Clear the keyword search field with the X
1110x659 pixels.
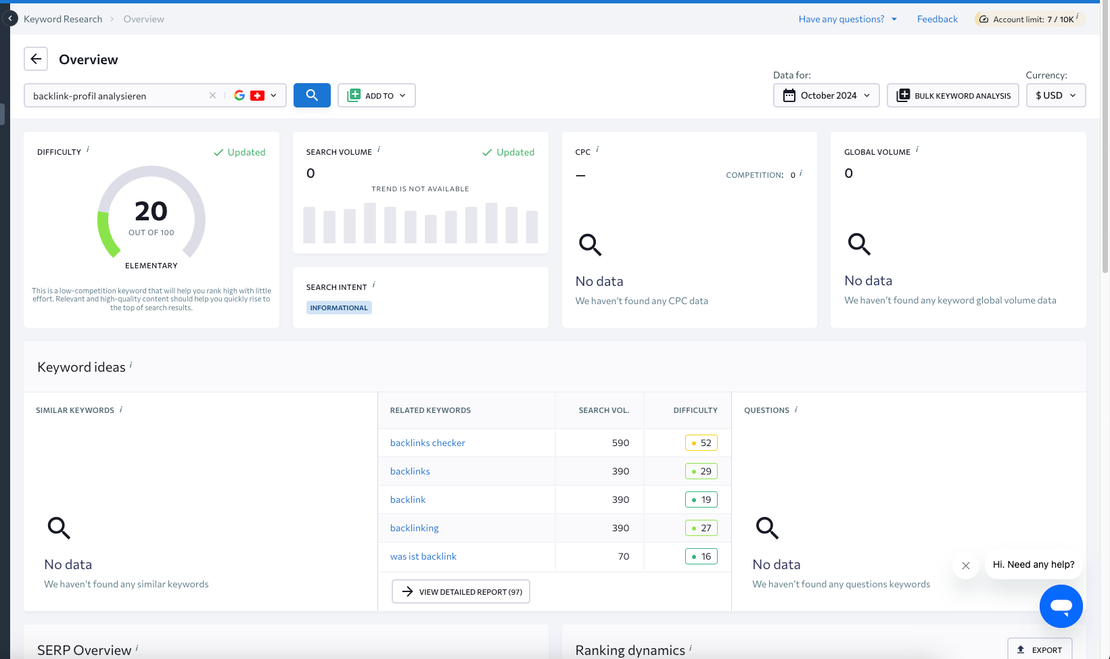[x=212, y=95]
